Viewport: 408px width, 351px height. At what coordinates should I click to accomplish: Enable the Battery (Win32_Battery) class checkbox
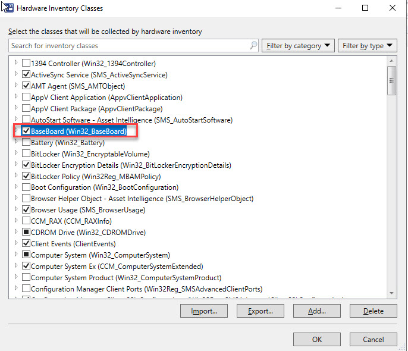point(26,142)
